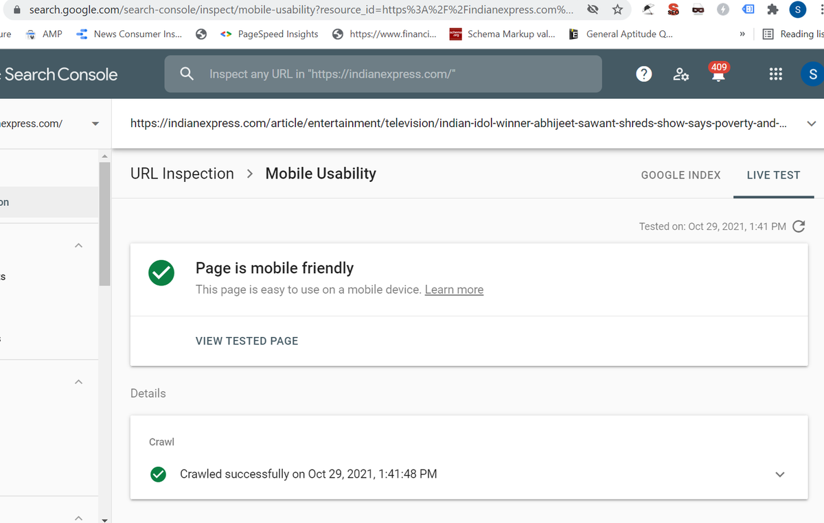Click the globe bookmark icon before PageSpeed Insights

point(201,34)
